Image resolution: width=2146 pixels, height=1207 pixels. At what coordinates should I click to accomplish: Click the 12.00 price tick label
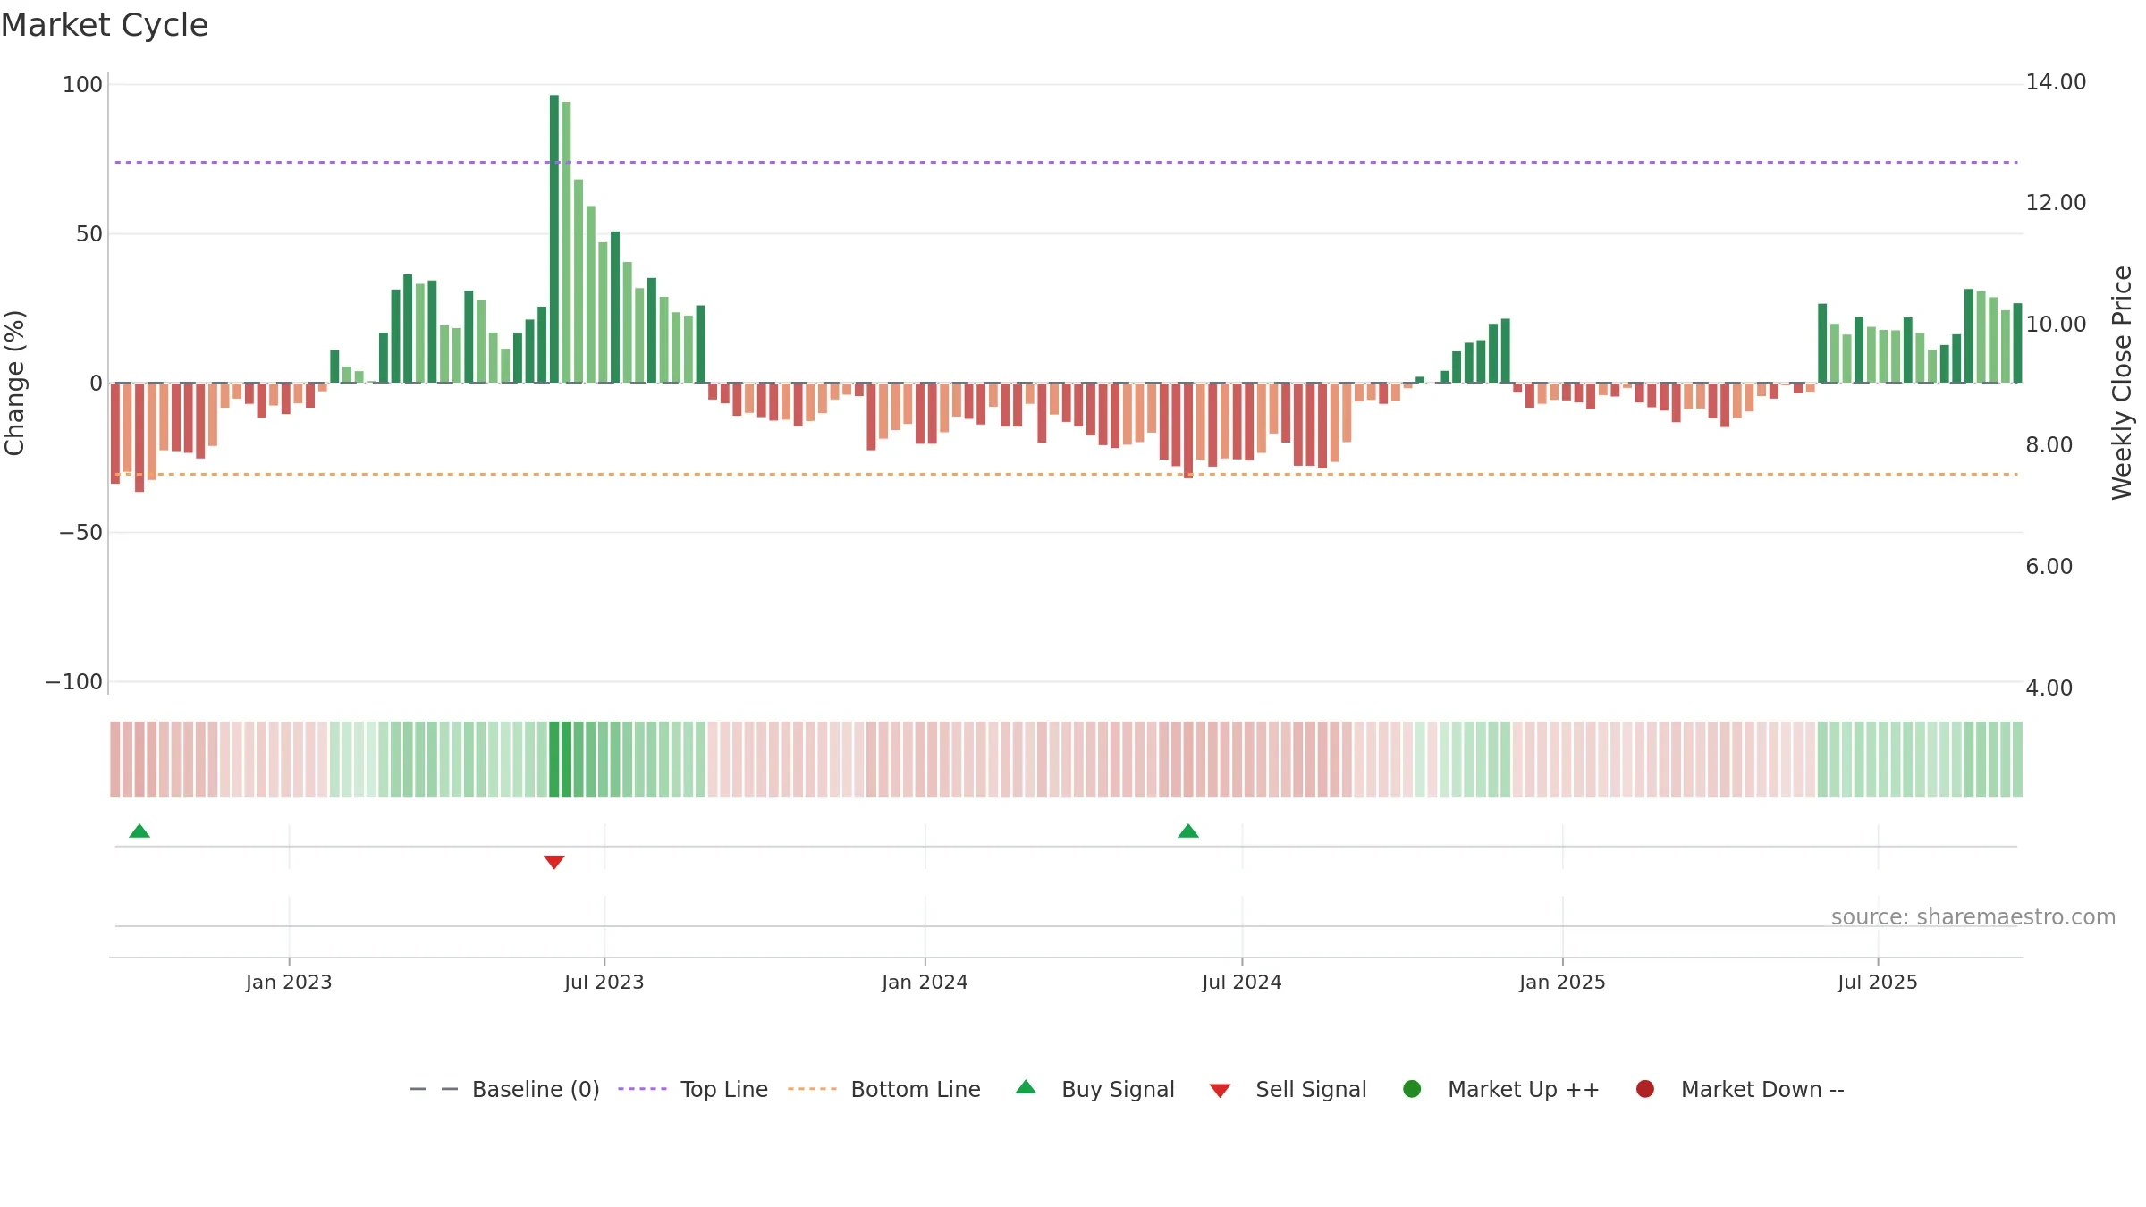coord(2056,203)
